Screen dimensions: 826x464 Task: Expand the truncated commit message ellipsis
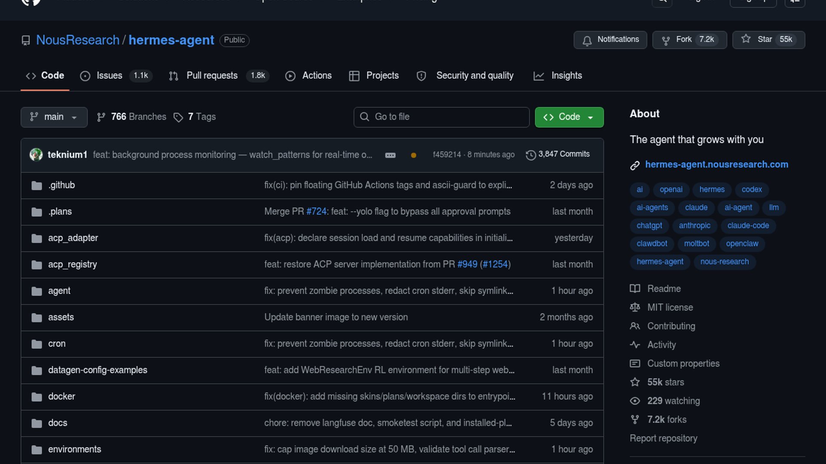[x=390, y=155]
